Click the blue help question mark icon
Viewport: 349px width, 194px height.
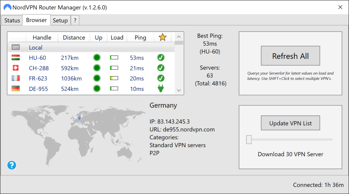[12, 165]
